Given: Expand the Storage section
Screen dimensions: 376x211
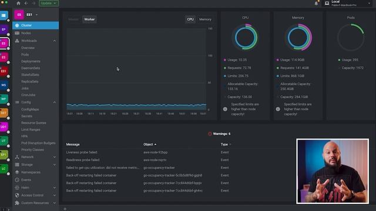Looking at the screenshot, I should point(55,165).
